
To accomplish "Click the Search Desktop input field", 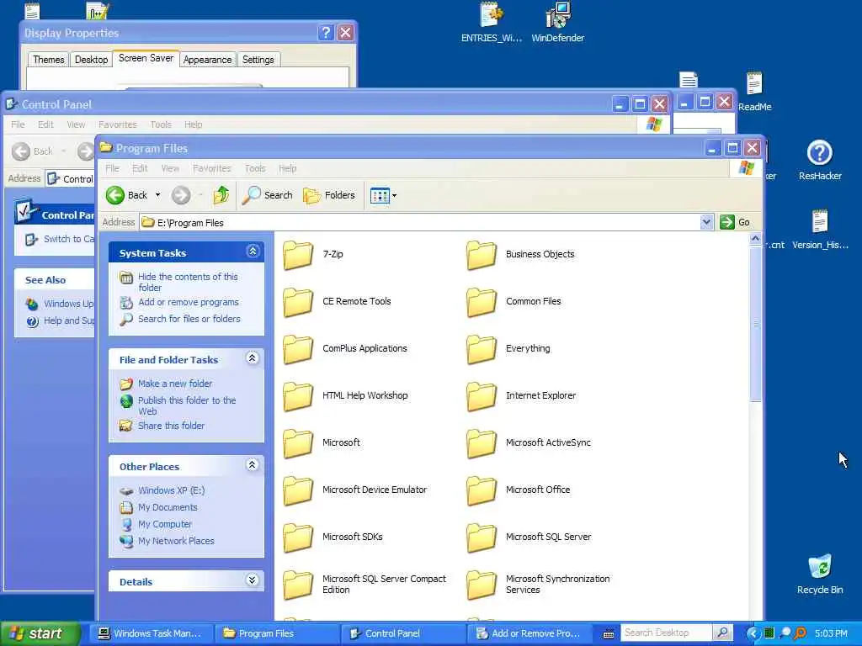I will click(667, 633).
